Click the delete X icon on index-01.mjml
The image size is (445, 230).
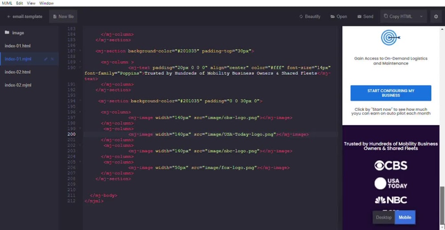(52, 59)
